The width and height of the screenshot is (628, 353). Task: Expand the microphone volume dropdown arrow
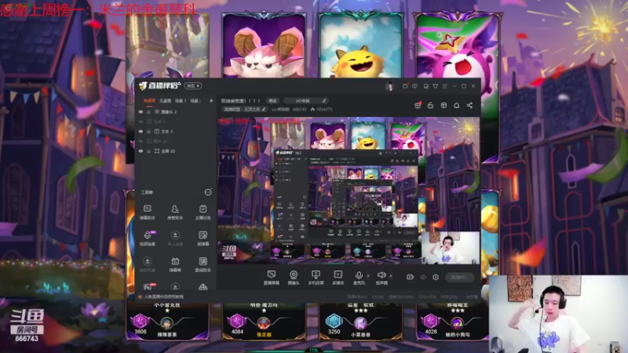[368, 276]
